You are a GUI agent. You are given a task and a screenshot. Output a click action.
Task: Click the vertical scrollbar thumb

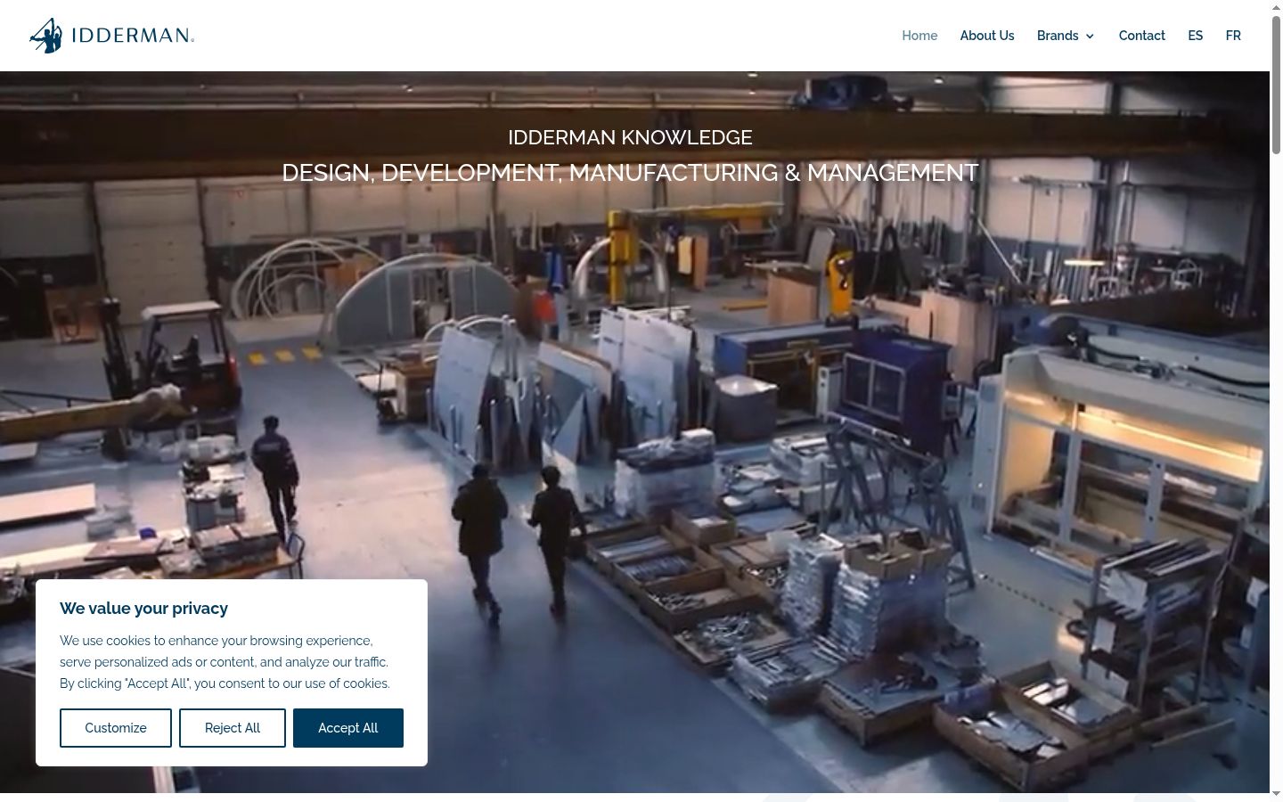tap(1276, 84)
